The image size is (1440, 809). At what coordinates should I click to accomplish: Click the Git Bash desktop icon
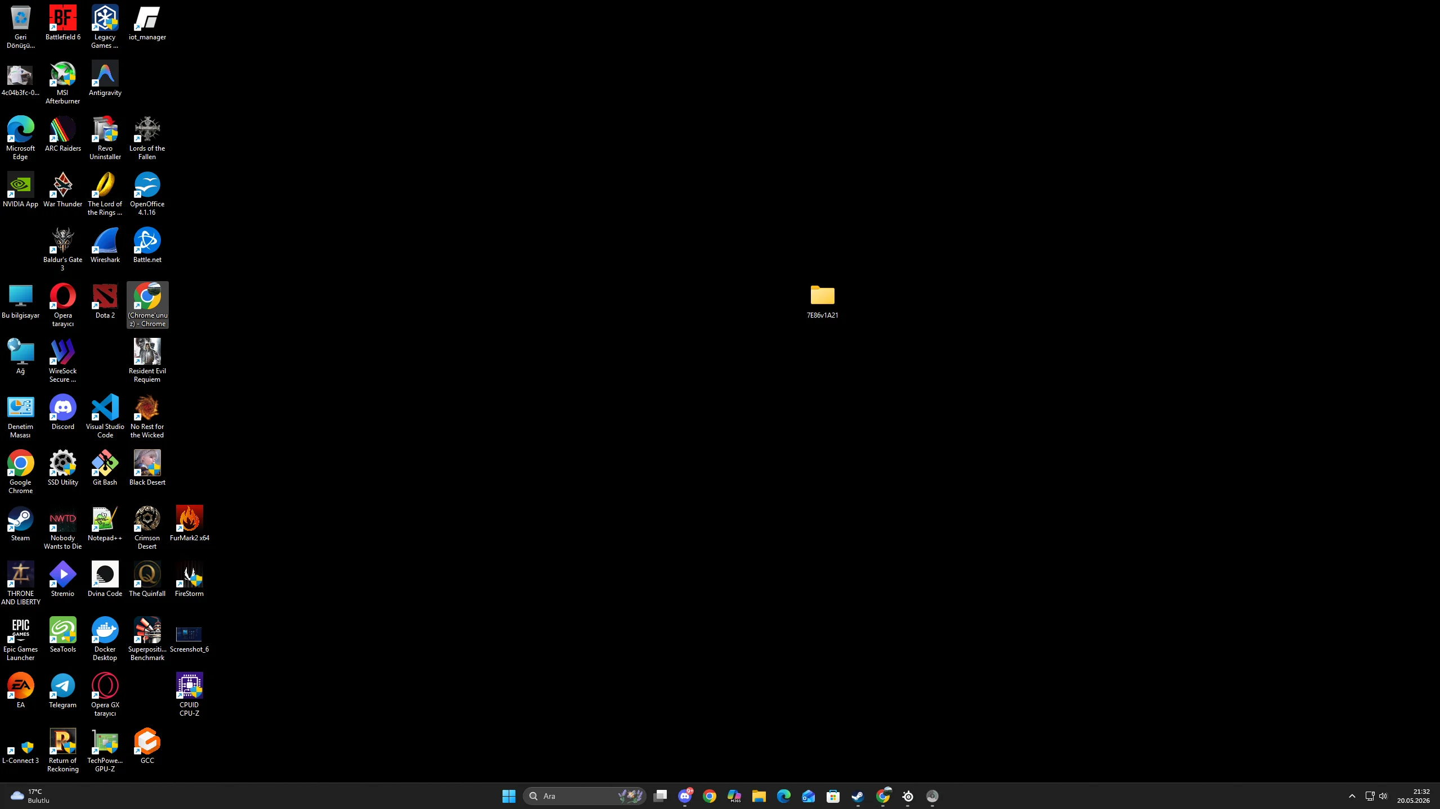pos(105,468)
